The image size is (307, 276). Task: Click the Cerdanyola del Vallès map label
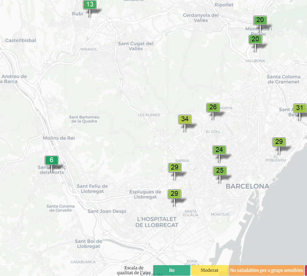(201, 18)
